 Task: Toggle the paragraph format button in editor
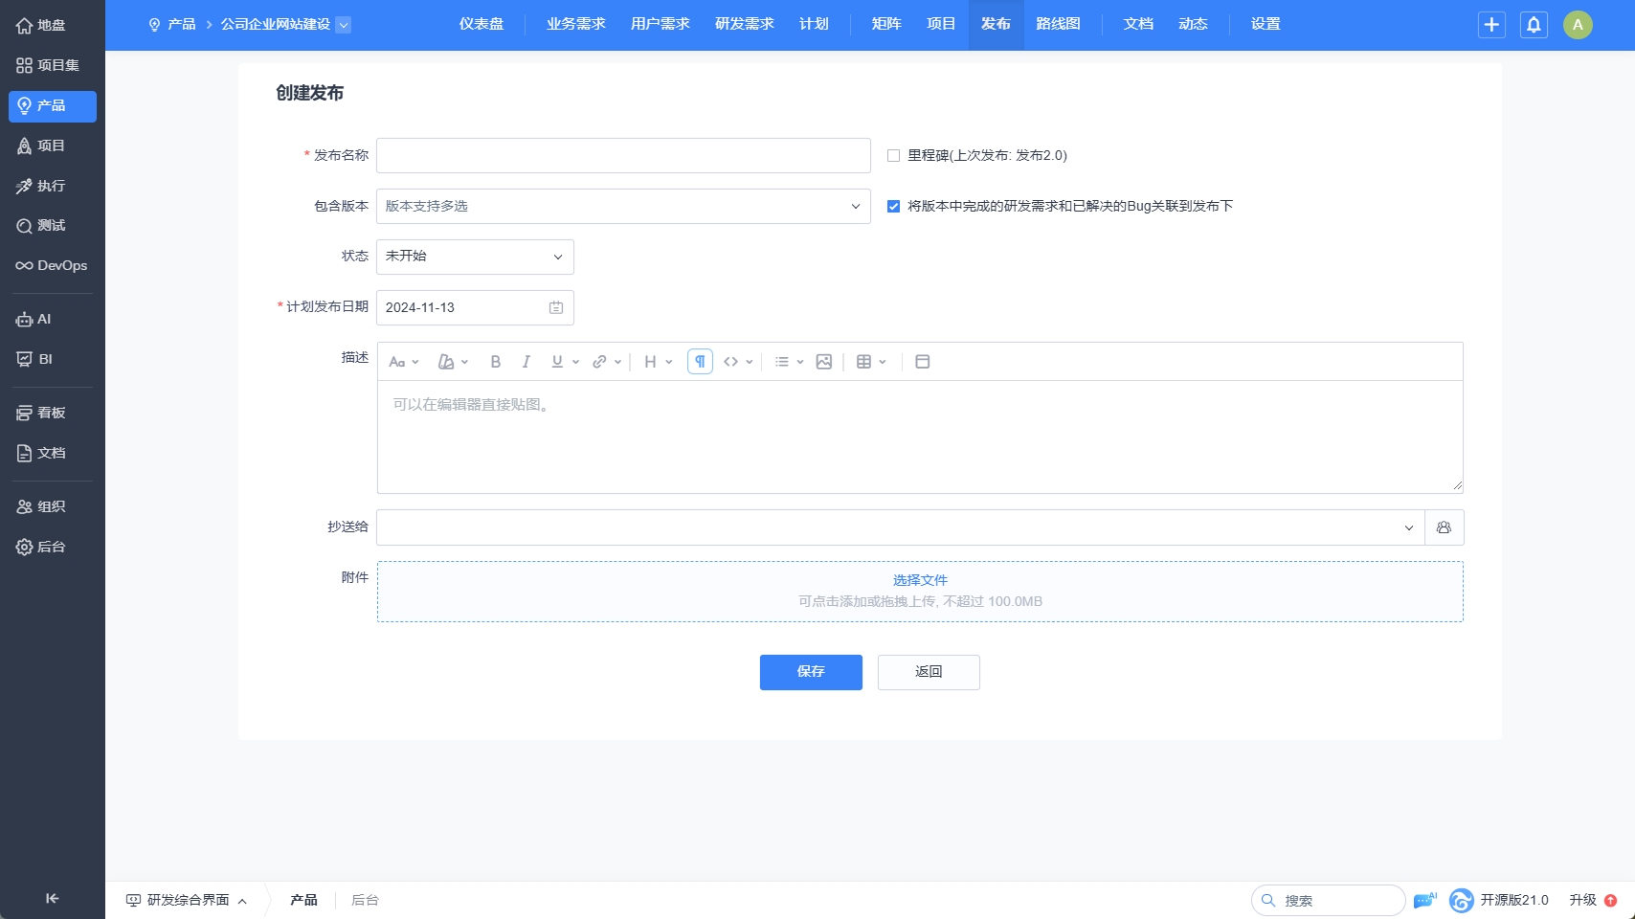tap(700, 362)
